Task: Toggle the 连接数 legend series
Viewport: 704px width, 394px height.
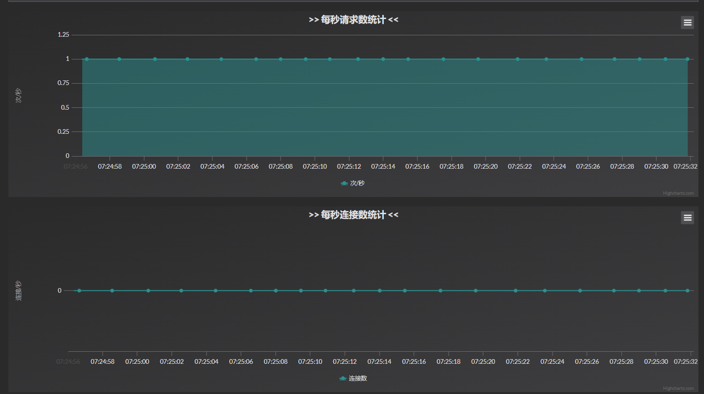Action: pyautogui.click(x=353, y=378)
